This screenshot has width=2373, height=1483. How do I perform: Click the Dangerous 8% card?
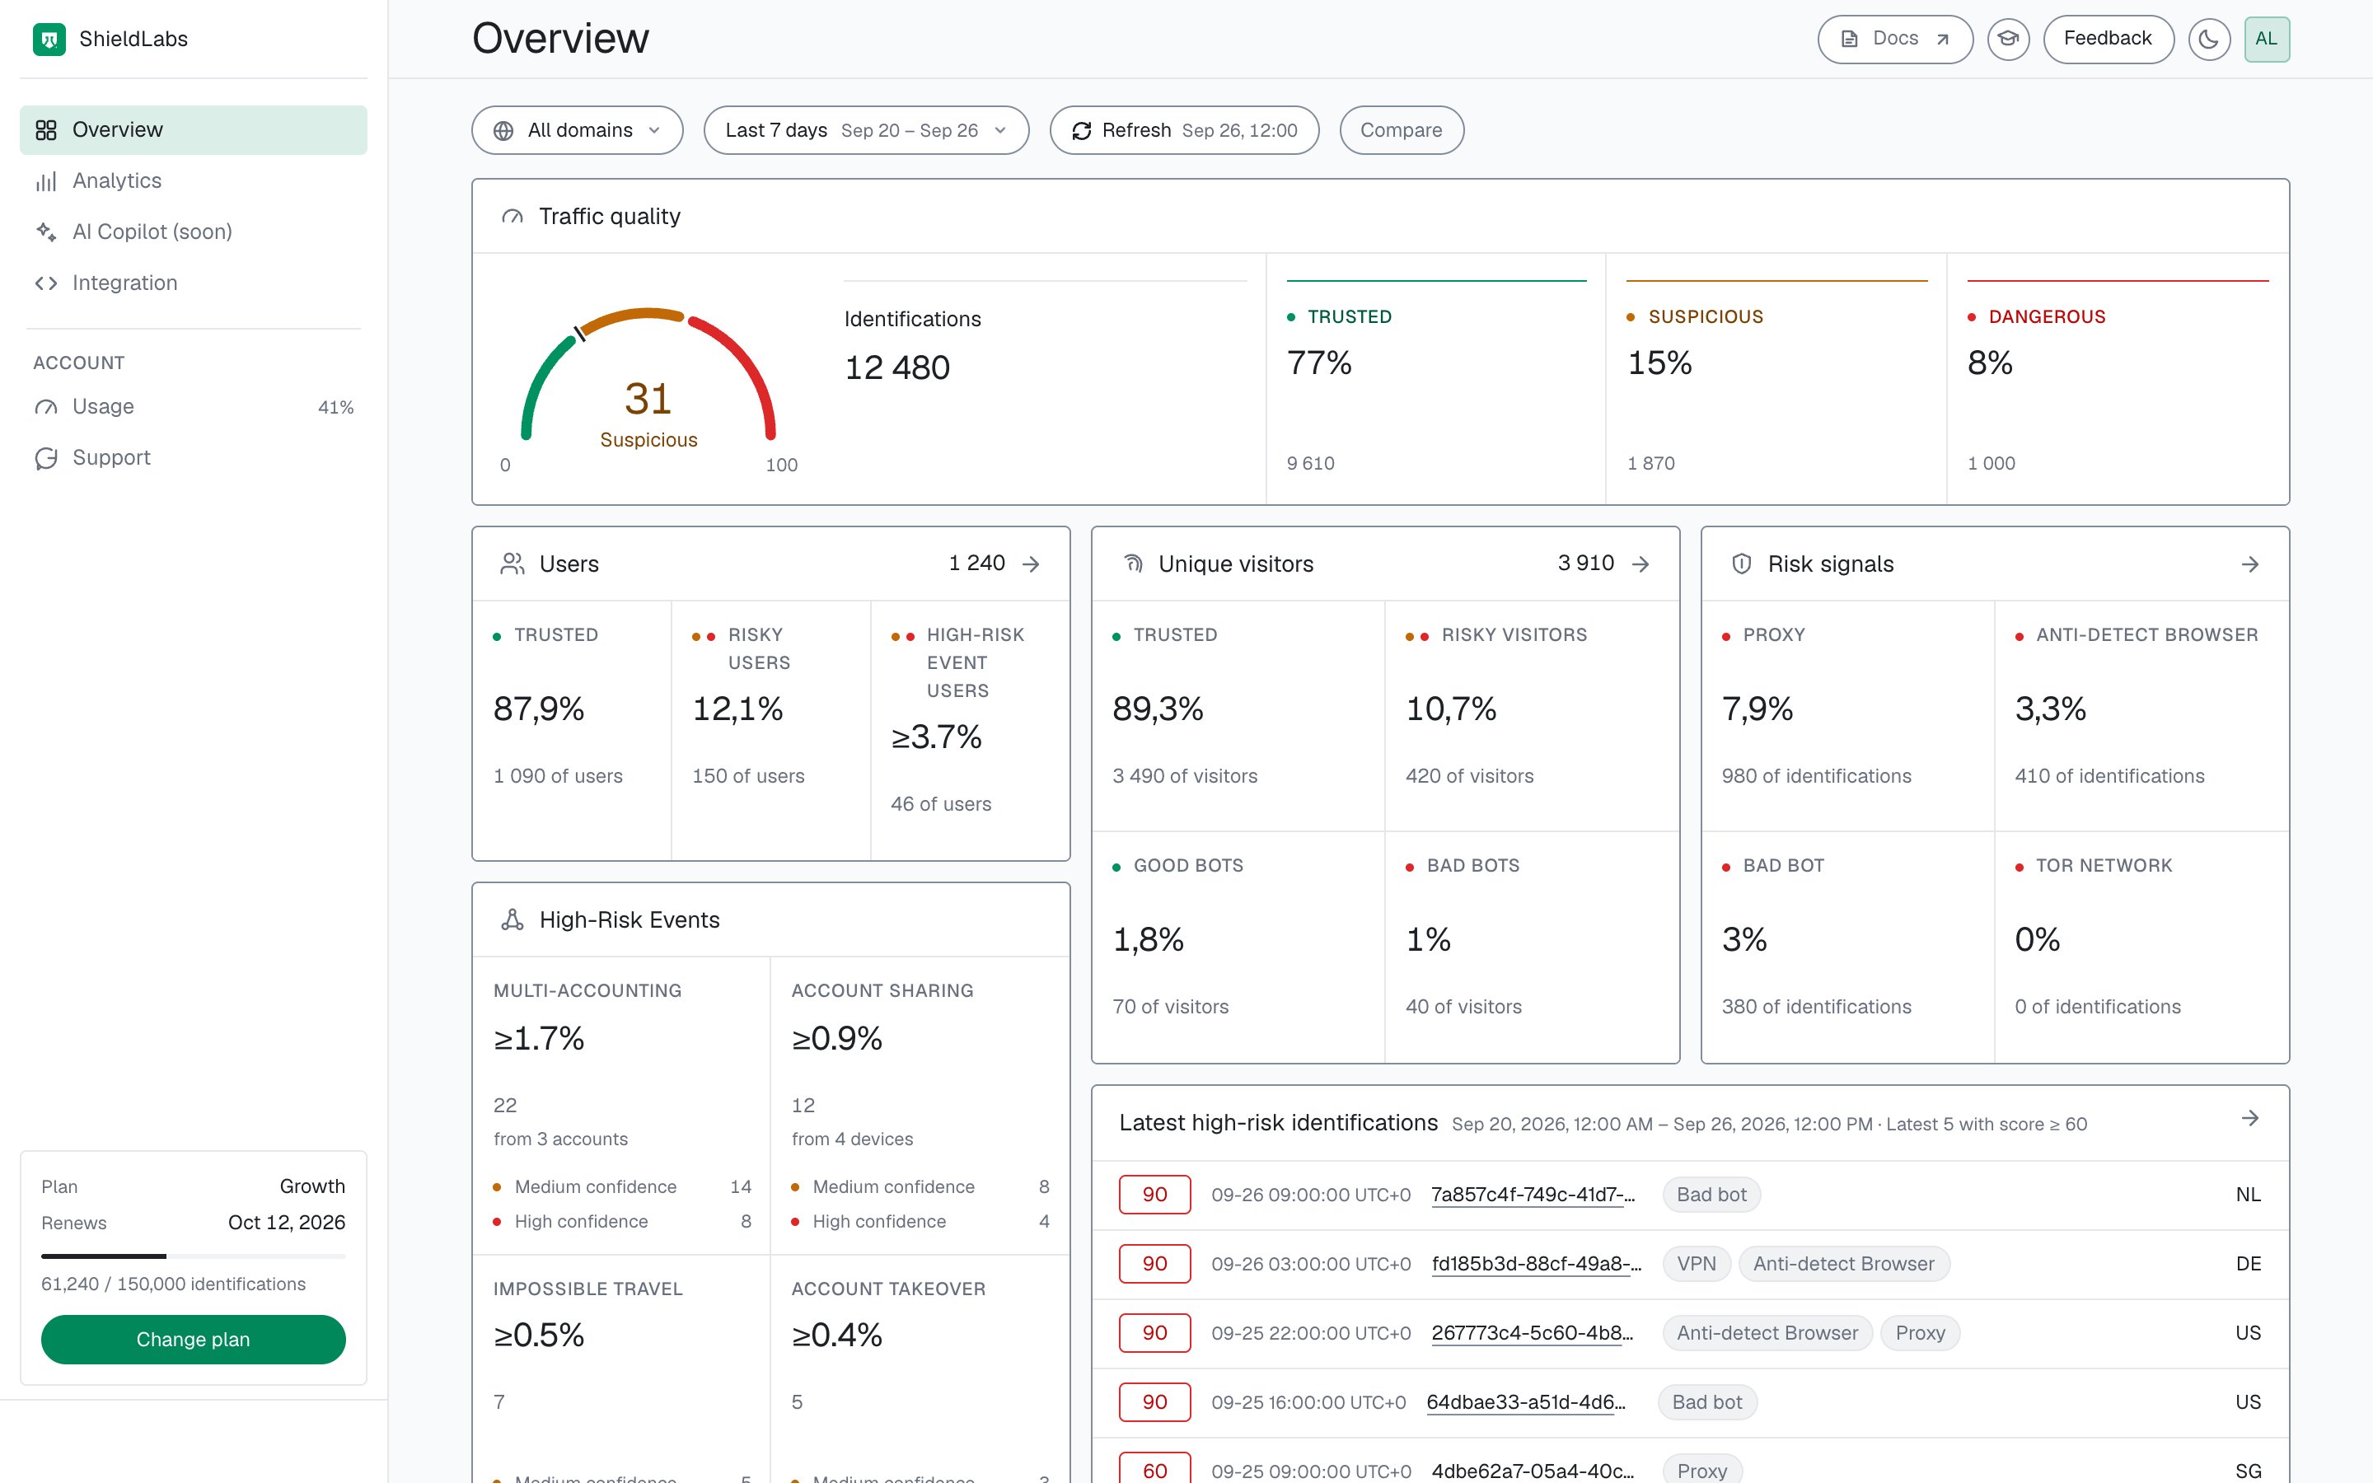point(2118,379)
